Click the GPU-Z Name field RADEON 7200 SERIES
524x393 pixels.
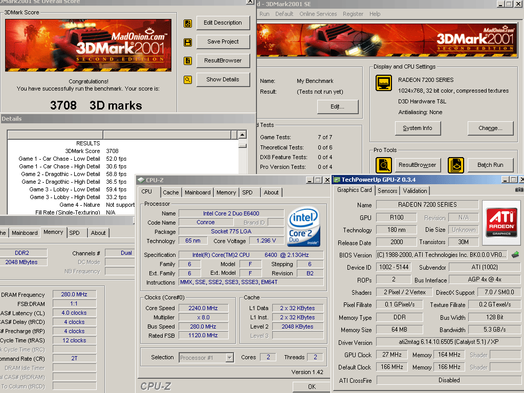coord(427,205)
